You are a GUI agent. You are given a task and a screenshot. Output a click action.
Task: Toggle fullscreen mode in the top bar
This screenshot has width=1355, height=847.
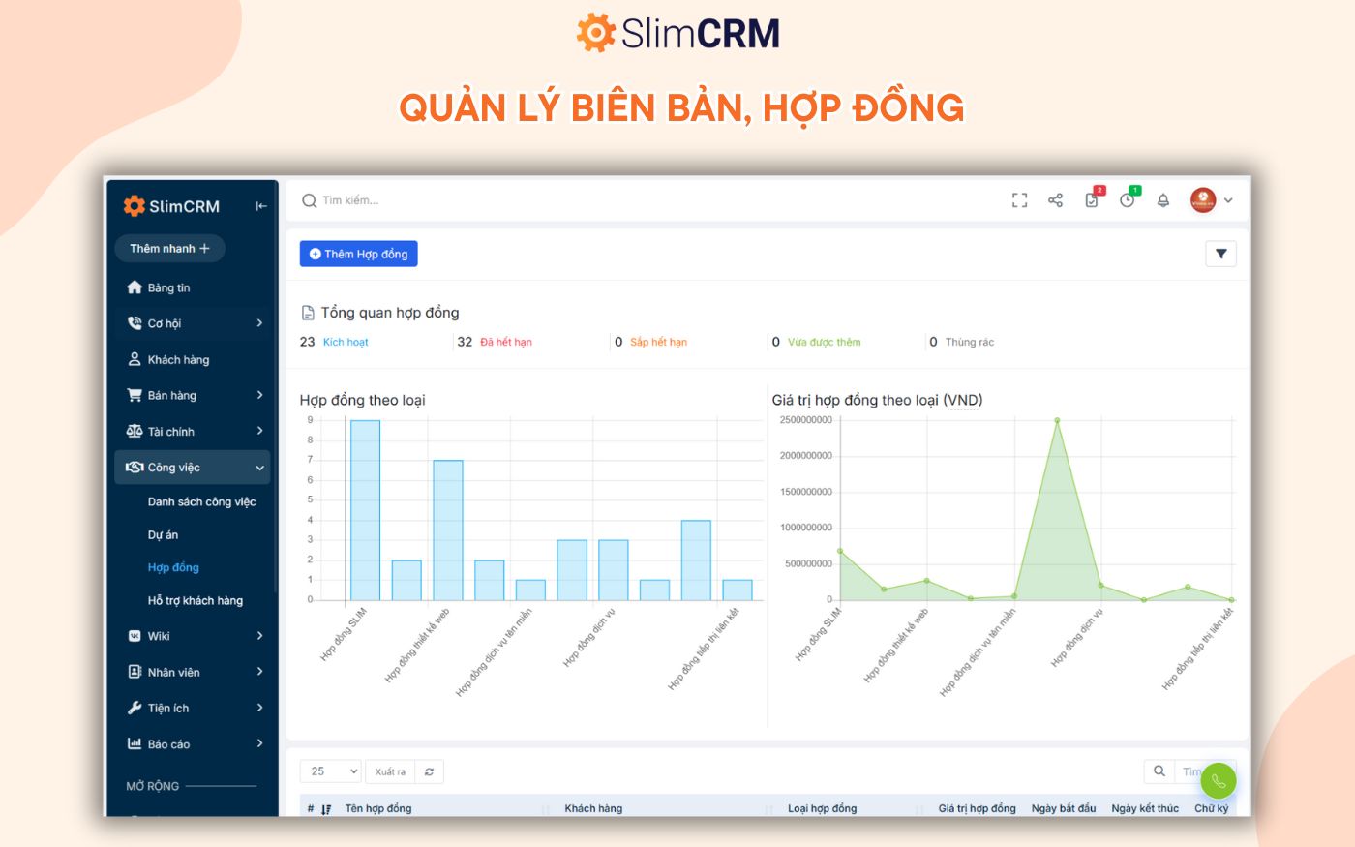click(1019, 200)
